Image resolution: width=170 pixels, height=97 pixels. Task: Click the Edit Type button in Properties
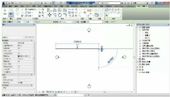[x=29, y=37]
